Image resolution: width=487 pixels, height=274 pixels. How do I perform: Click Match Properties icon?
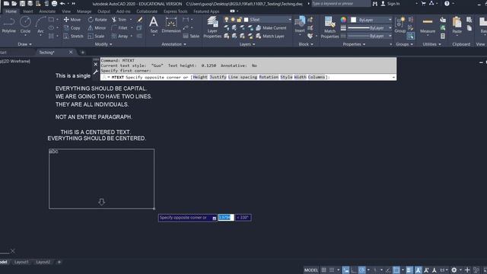(329, 27)
